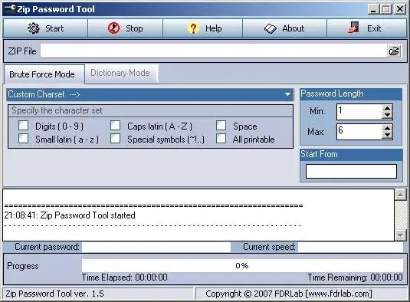Click the Start button label

coord(54,28)
